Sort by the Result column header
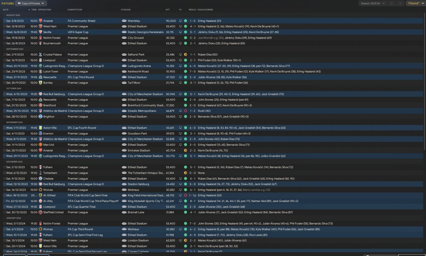Screen dimensions: 426x256 (192, 10)
